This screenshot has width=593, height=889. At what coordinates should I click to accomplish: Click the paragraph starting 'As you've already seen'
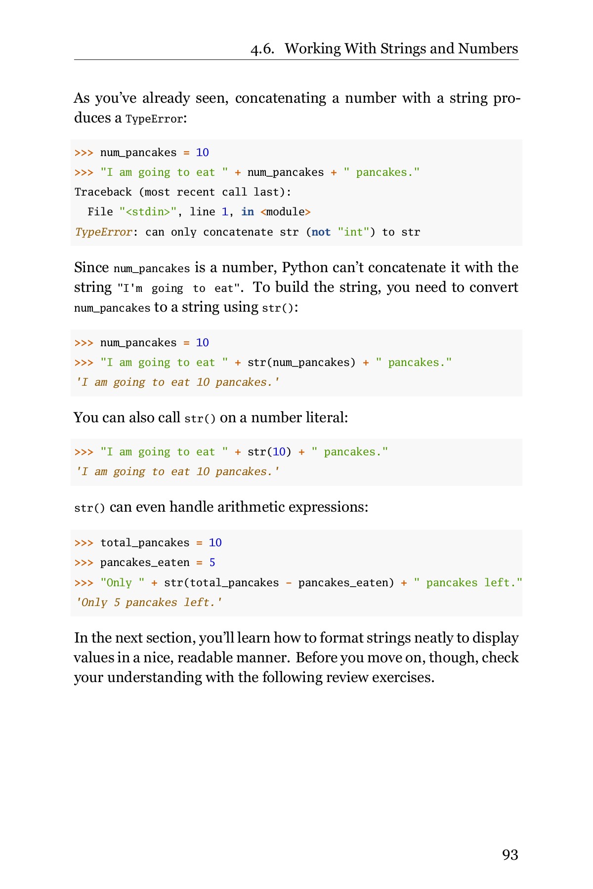pyautogui.click(x=296, y=108)
